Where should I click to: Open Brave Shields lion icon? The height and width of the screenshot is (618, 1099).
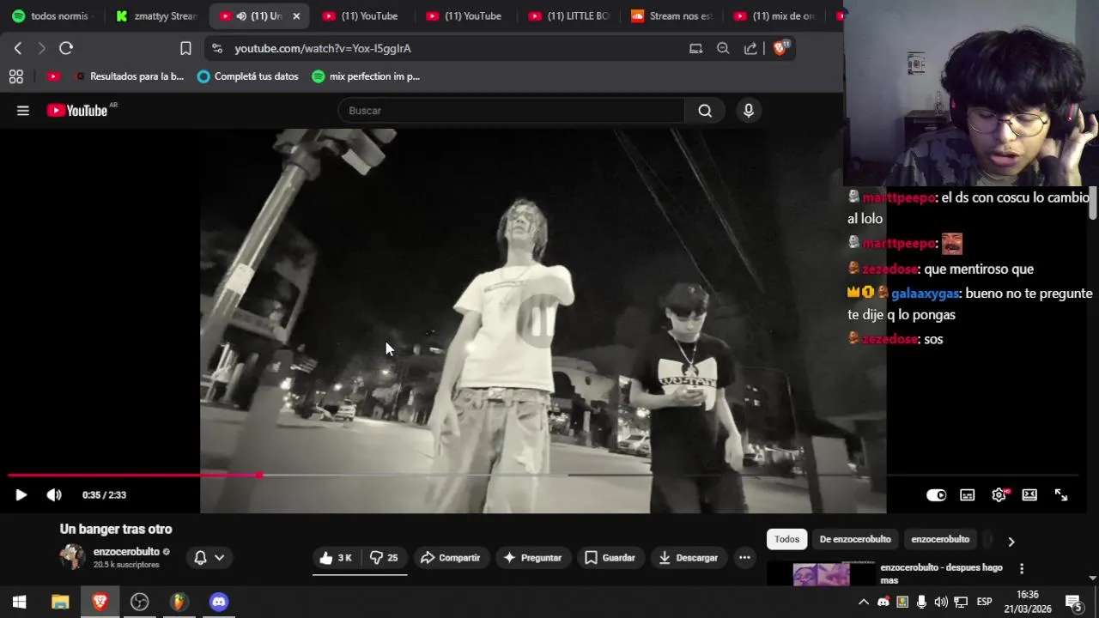pyautogui.click(x=780, y=49)
